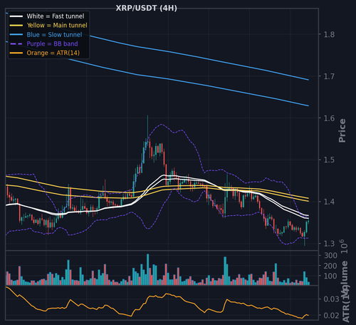356x325 pixels.
Task: Click the Price axis title
Action: [342, 130]
